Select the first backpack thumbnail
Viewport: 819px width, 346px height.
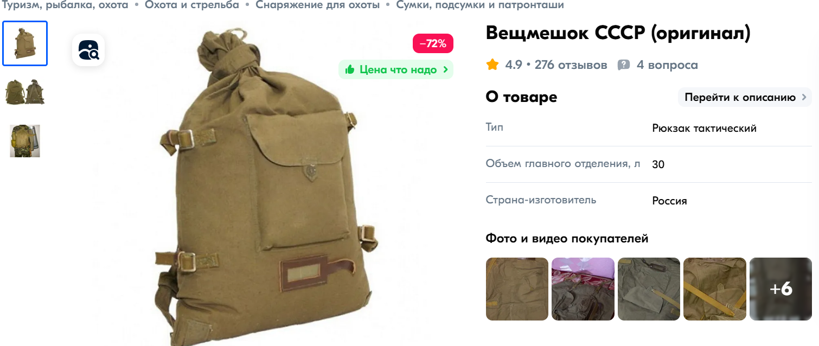point(25,43)
